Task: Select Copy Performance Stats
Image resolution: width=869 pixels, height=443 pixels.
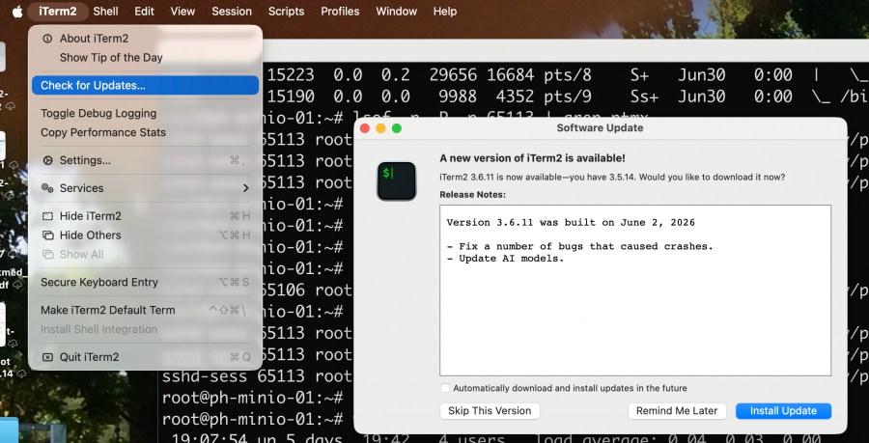Action: point(145,132)
